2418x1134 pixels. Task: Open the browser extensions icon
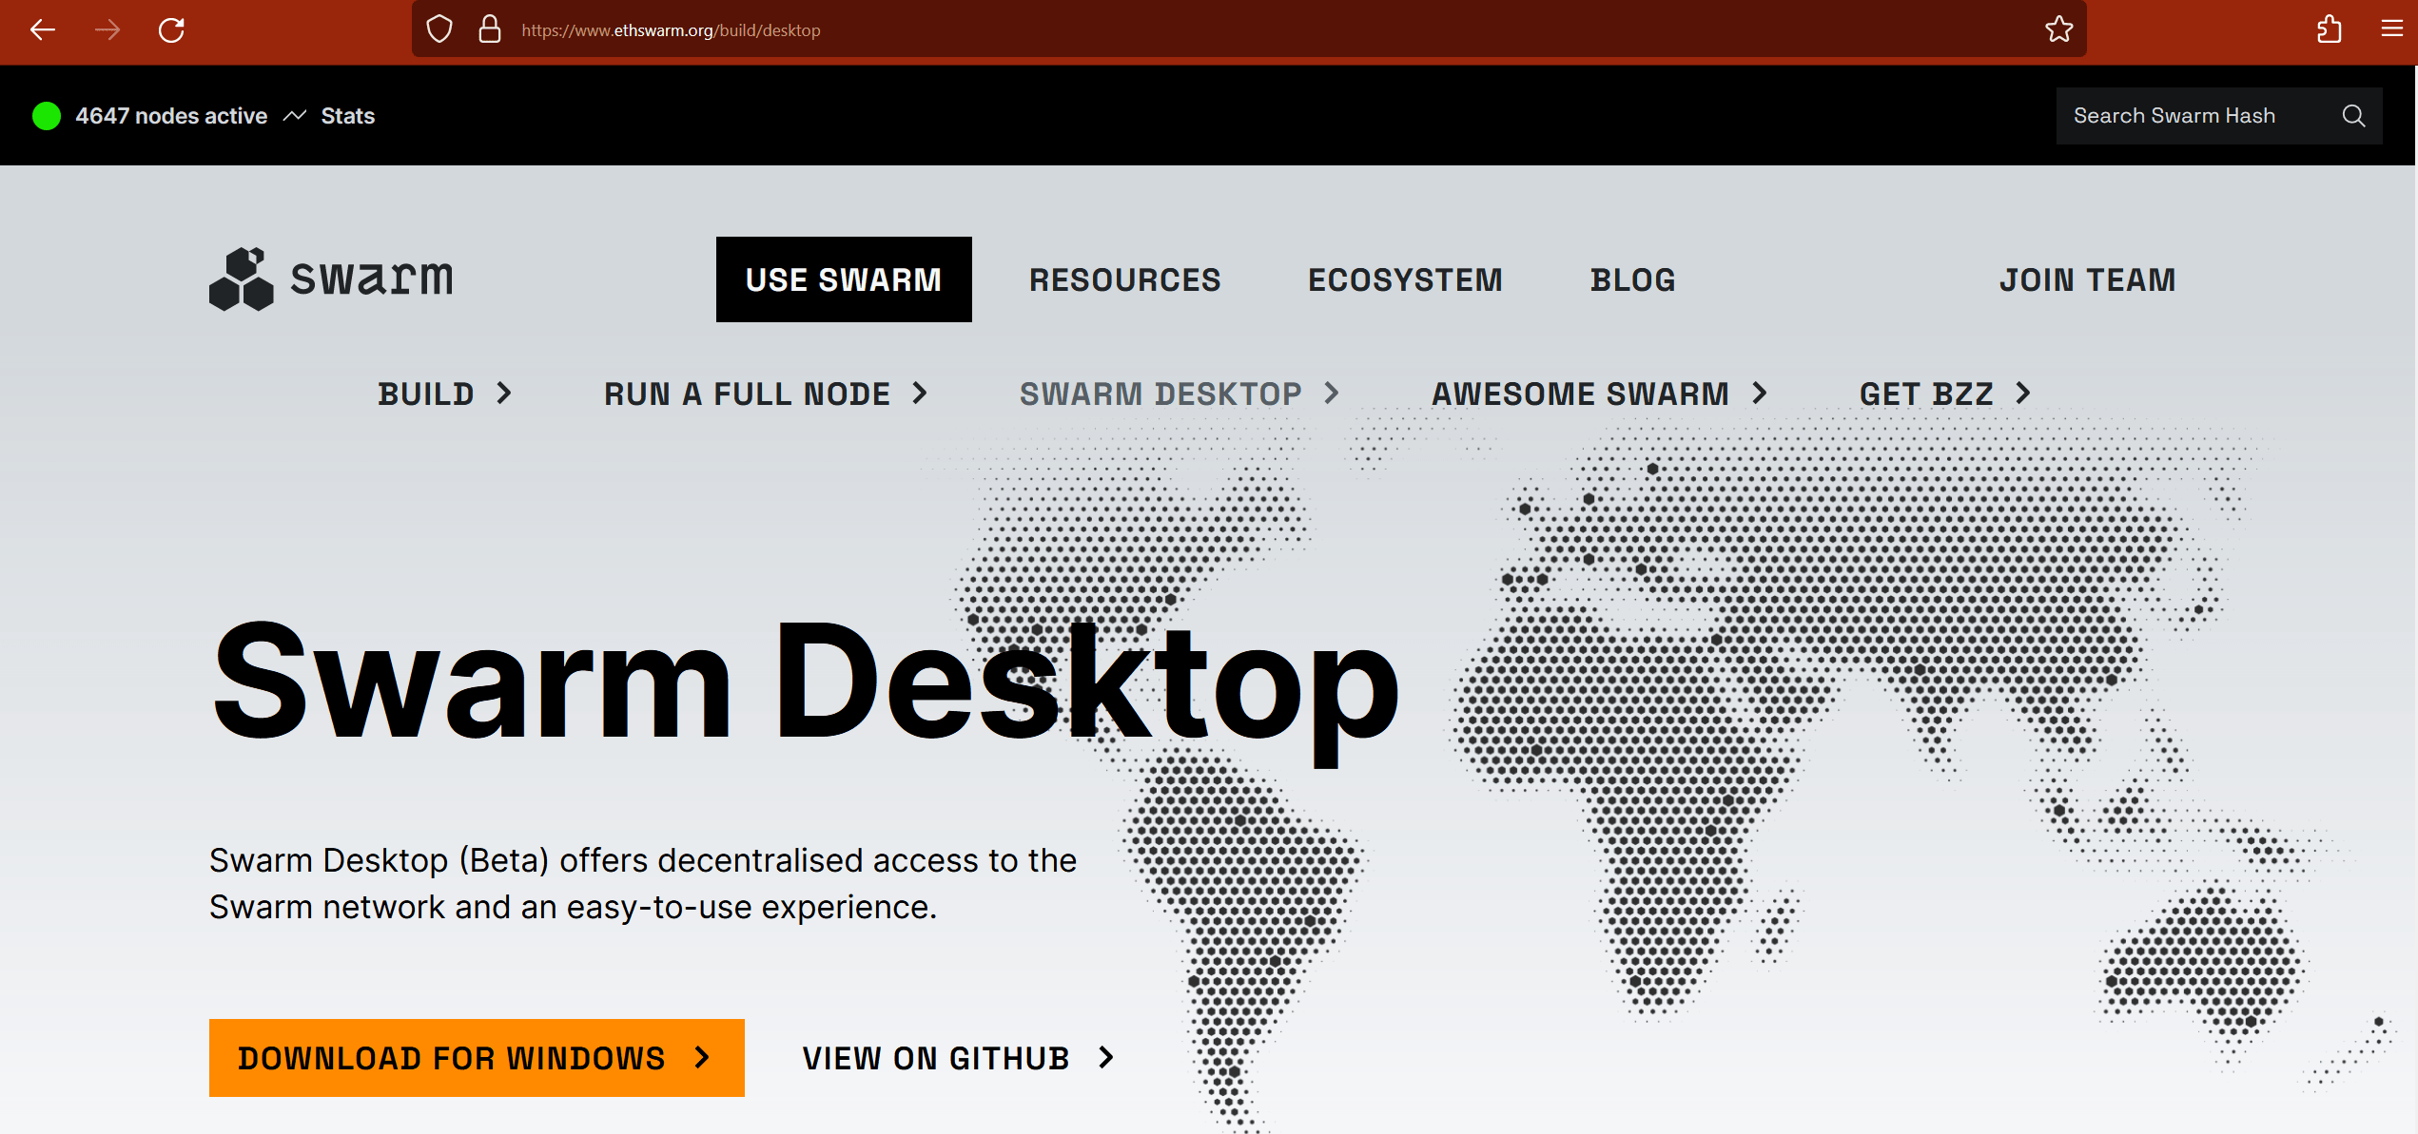pyautogui.click(x=2330, y=29)
